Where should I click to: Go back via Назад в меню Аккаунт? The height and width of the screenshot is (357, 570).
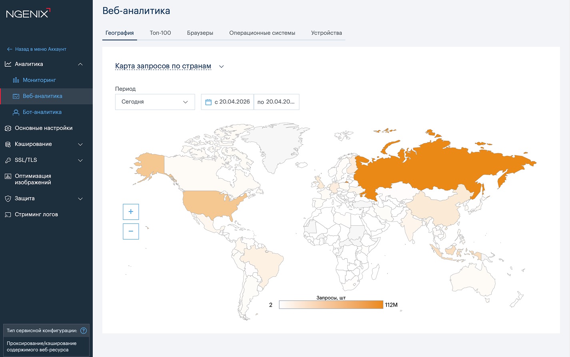click(37, 49)
